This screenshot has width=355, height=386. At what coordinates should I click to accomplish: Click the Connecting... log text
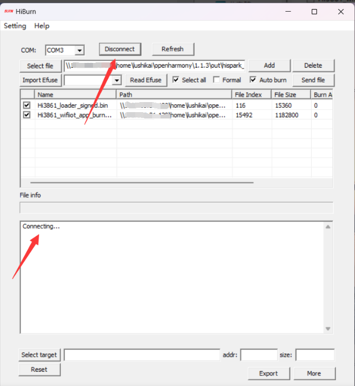pyautogui.click(x=41, y=226)
